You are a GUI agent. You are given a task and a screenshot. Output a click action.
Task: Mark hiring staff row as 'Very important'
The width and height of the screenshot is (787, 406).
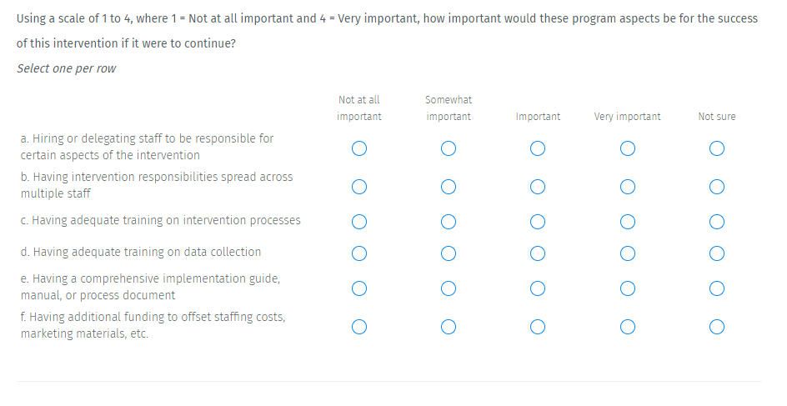click(627, 148)
